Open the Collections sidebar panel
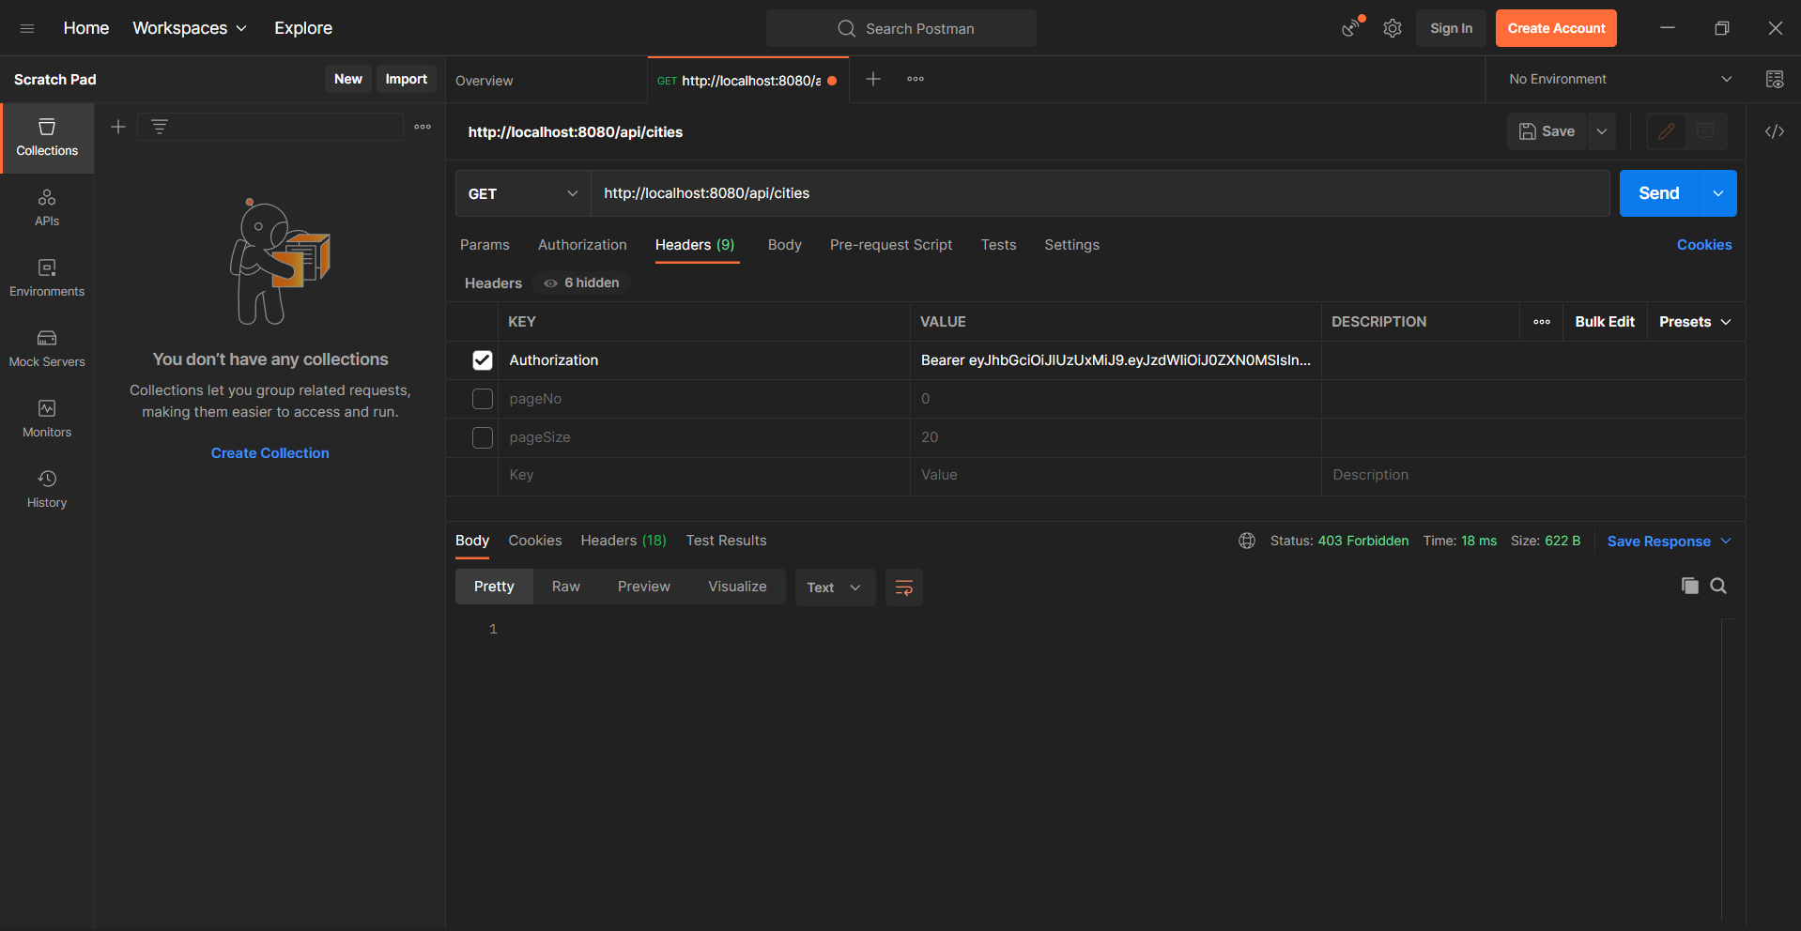The image size is (1801, 931). (x=47, y=138)
